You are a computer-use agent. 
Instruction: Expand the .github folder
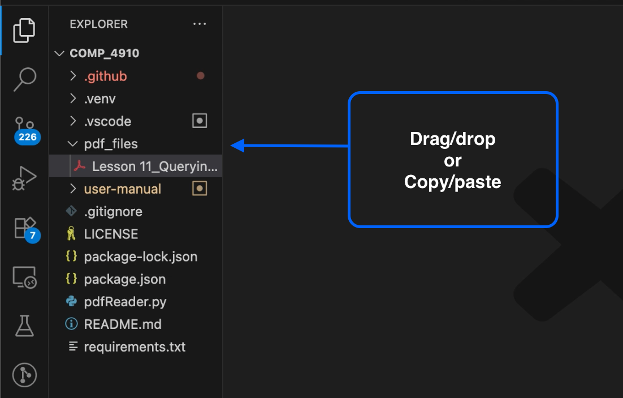(105, 76)
